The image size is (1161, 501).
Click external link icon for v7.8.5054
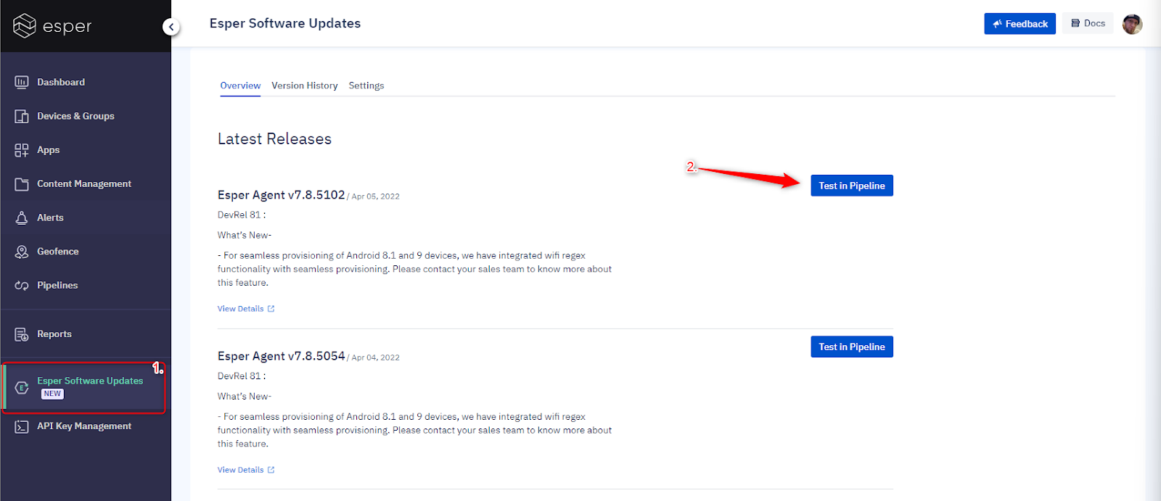271,470
